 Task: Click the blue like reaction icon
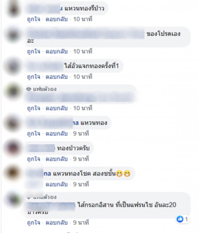click(x=180, y=219)
